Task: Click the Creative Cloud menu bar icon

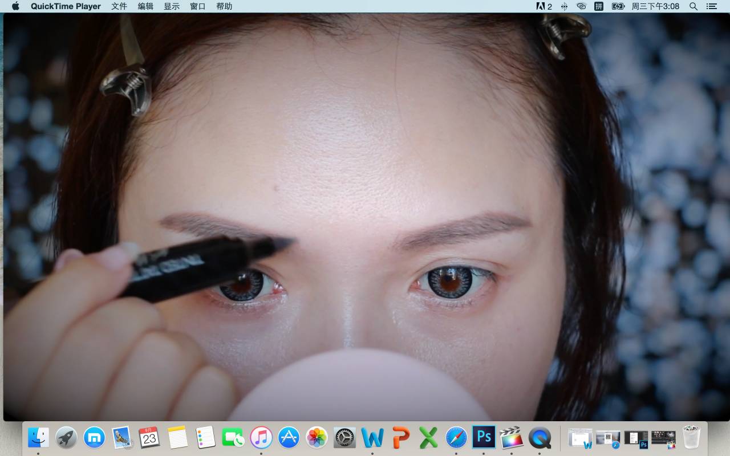Action: pyautogui.click(x=581, y=6)
